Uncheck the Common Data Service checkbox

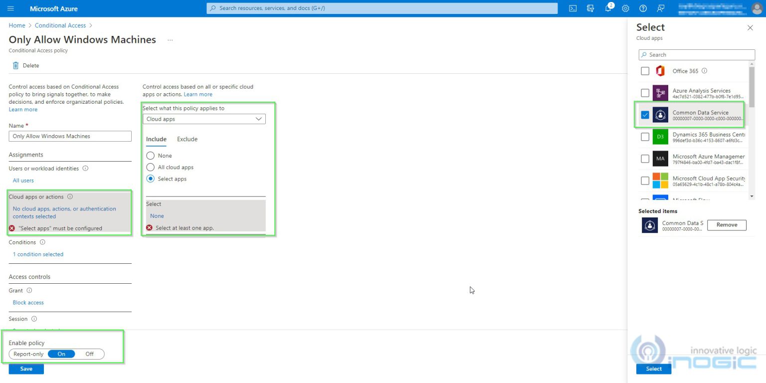(645, 114)
